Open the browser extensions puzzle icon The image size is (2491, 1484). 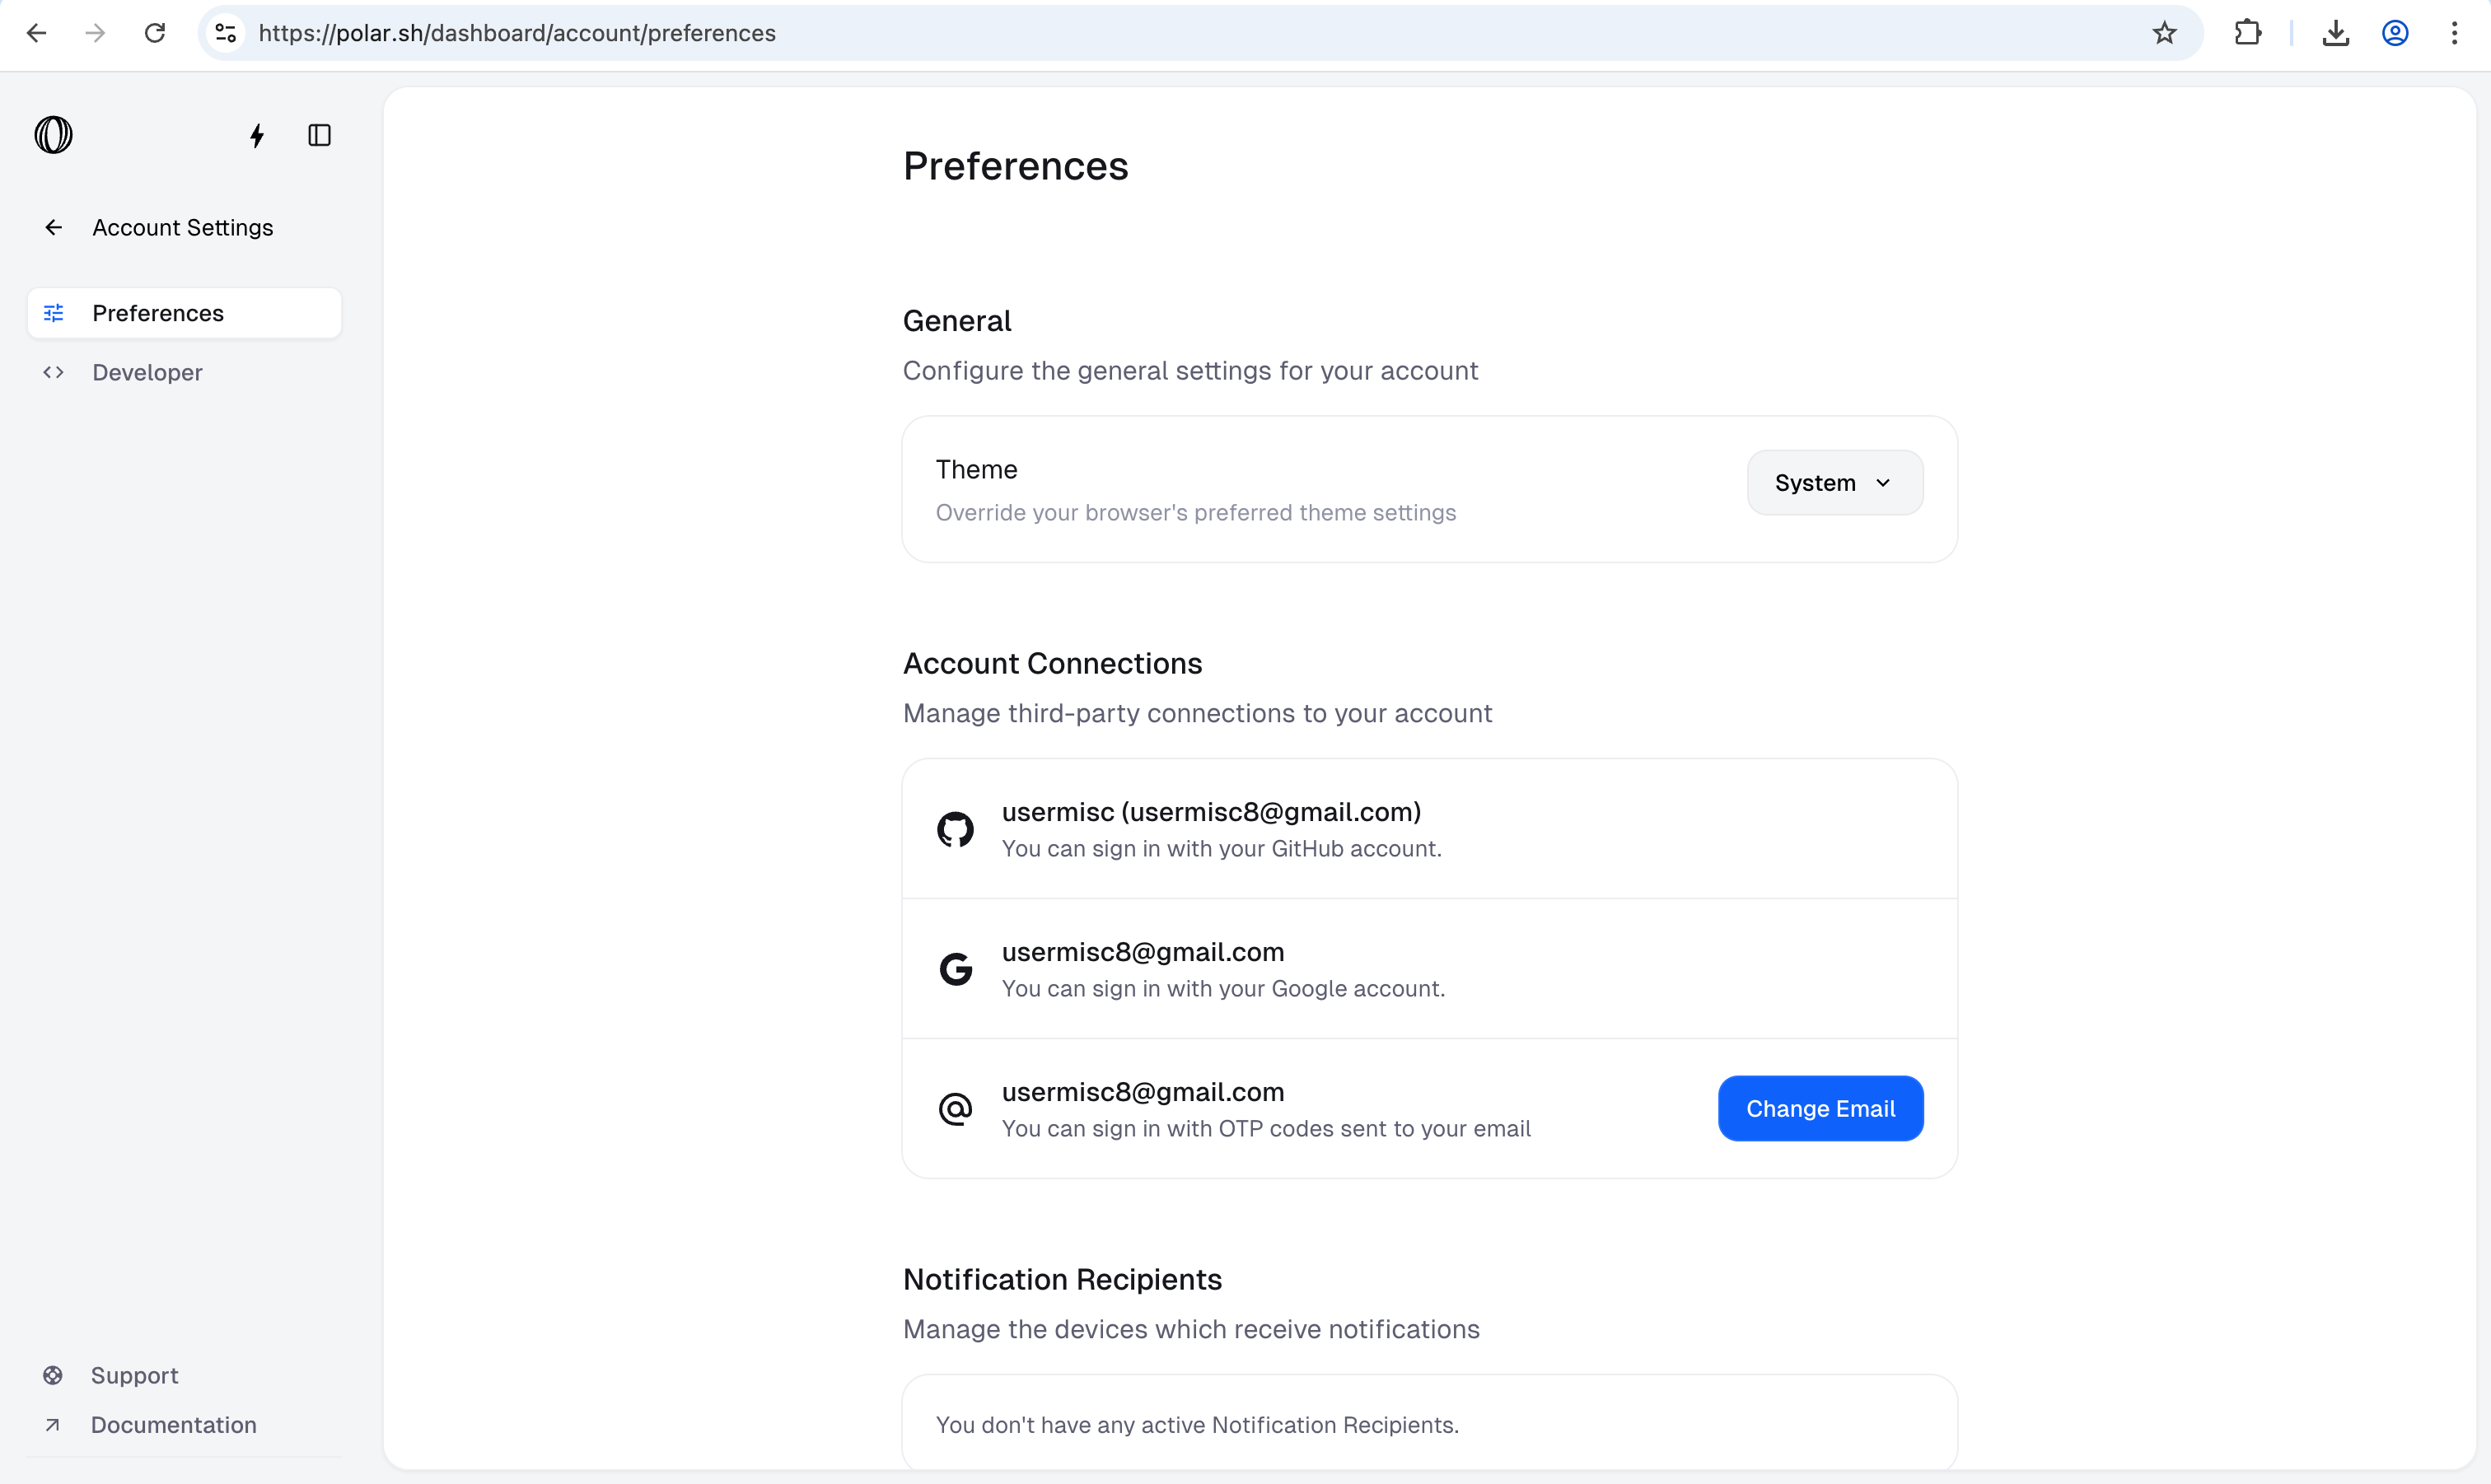(2247, 33)
